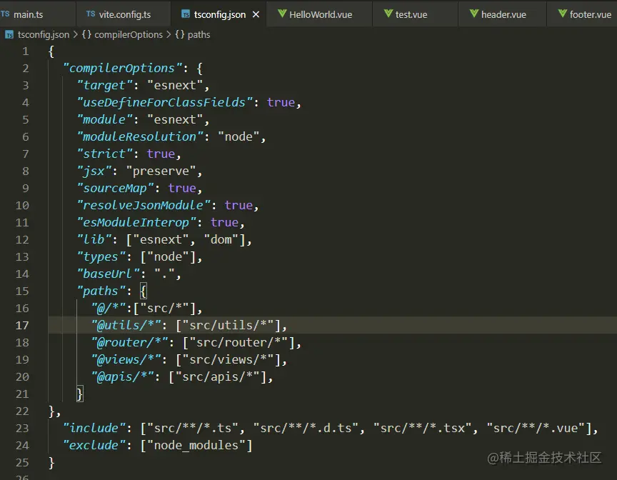Image resolution: width=617 pixels, height=480 pixels.
Task: Click the Vue icon on test.vue tab
Action: (390, 14)
